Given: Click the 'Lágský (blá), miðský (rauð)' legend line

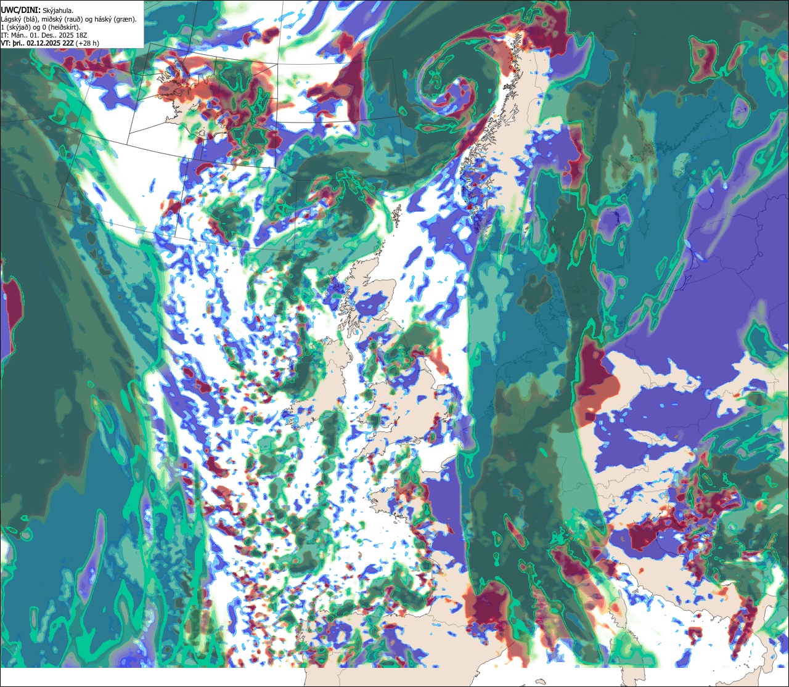Looking at the screenshot, I should (69, 19).
